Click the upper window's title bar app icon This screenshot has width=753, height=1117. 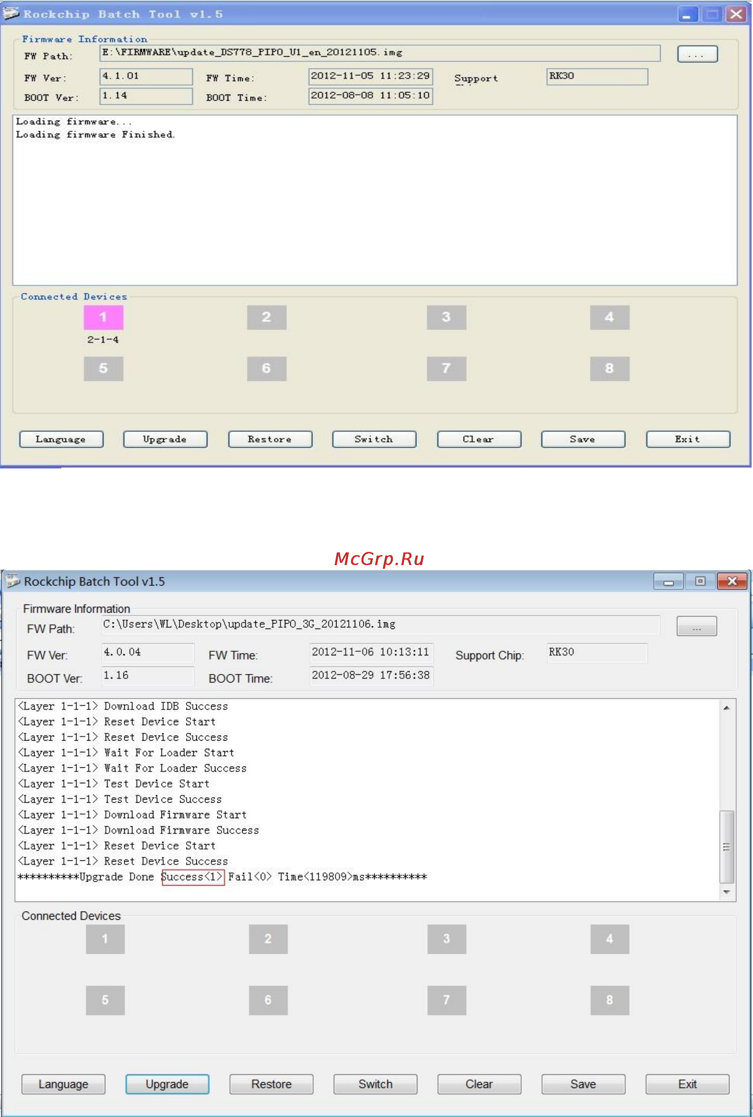[10, 14]
